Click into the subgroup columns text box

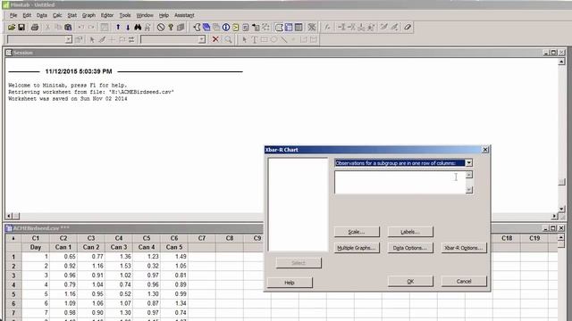400,182
